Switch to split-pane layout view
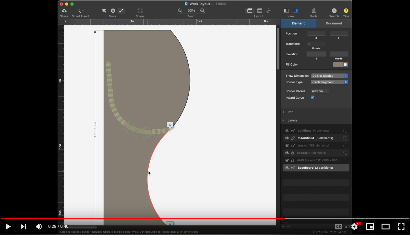The image size is (410, 235). 259,11
